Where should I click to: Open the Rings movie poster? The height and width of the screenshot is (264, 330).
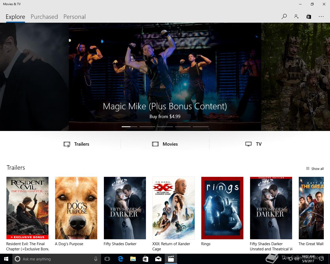click(222, 208)
